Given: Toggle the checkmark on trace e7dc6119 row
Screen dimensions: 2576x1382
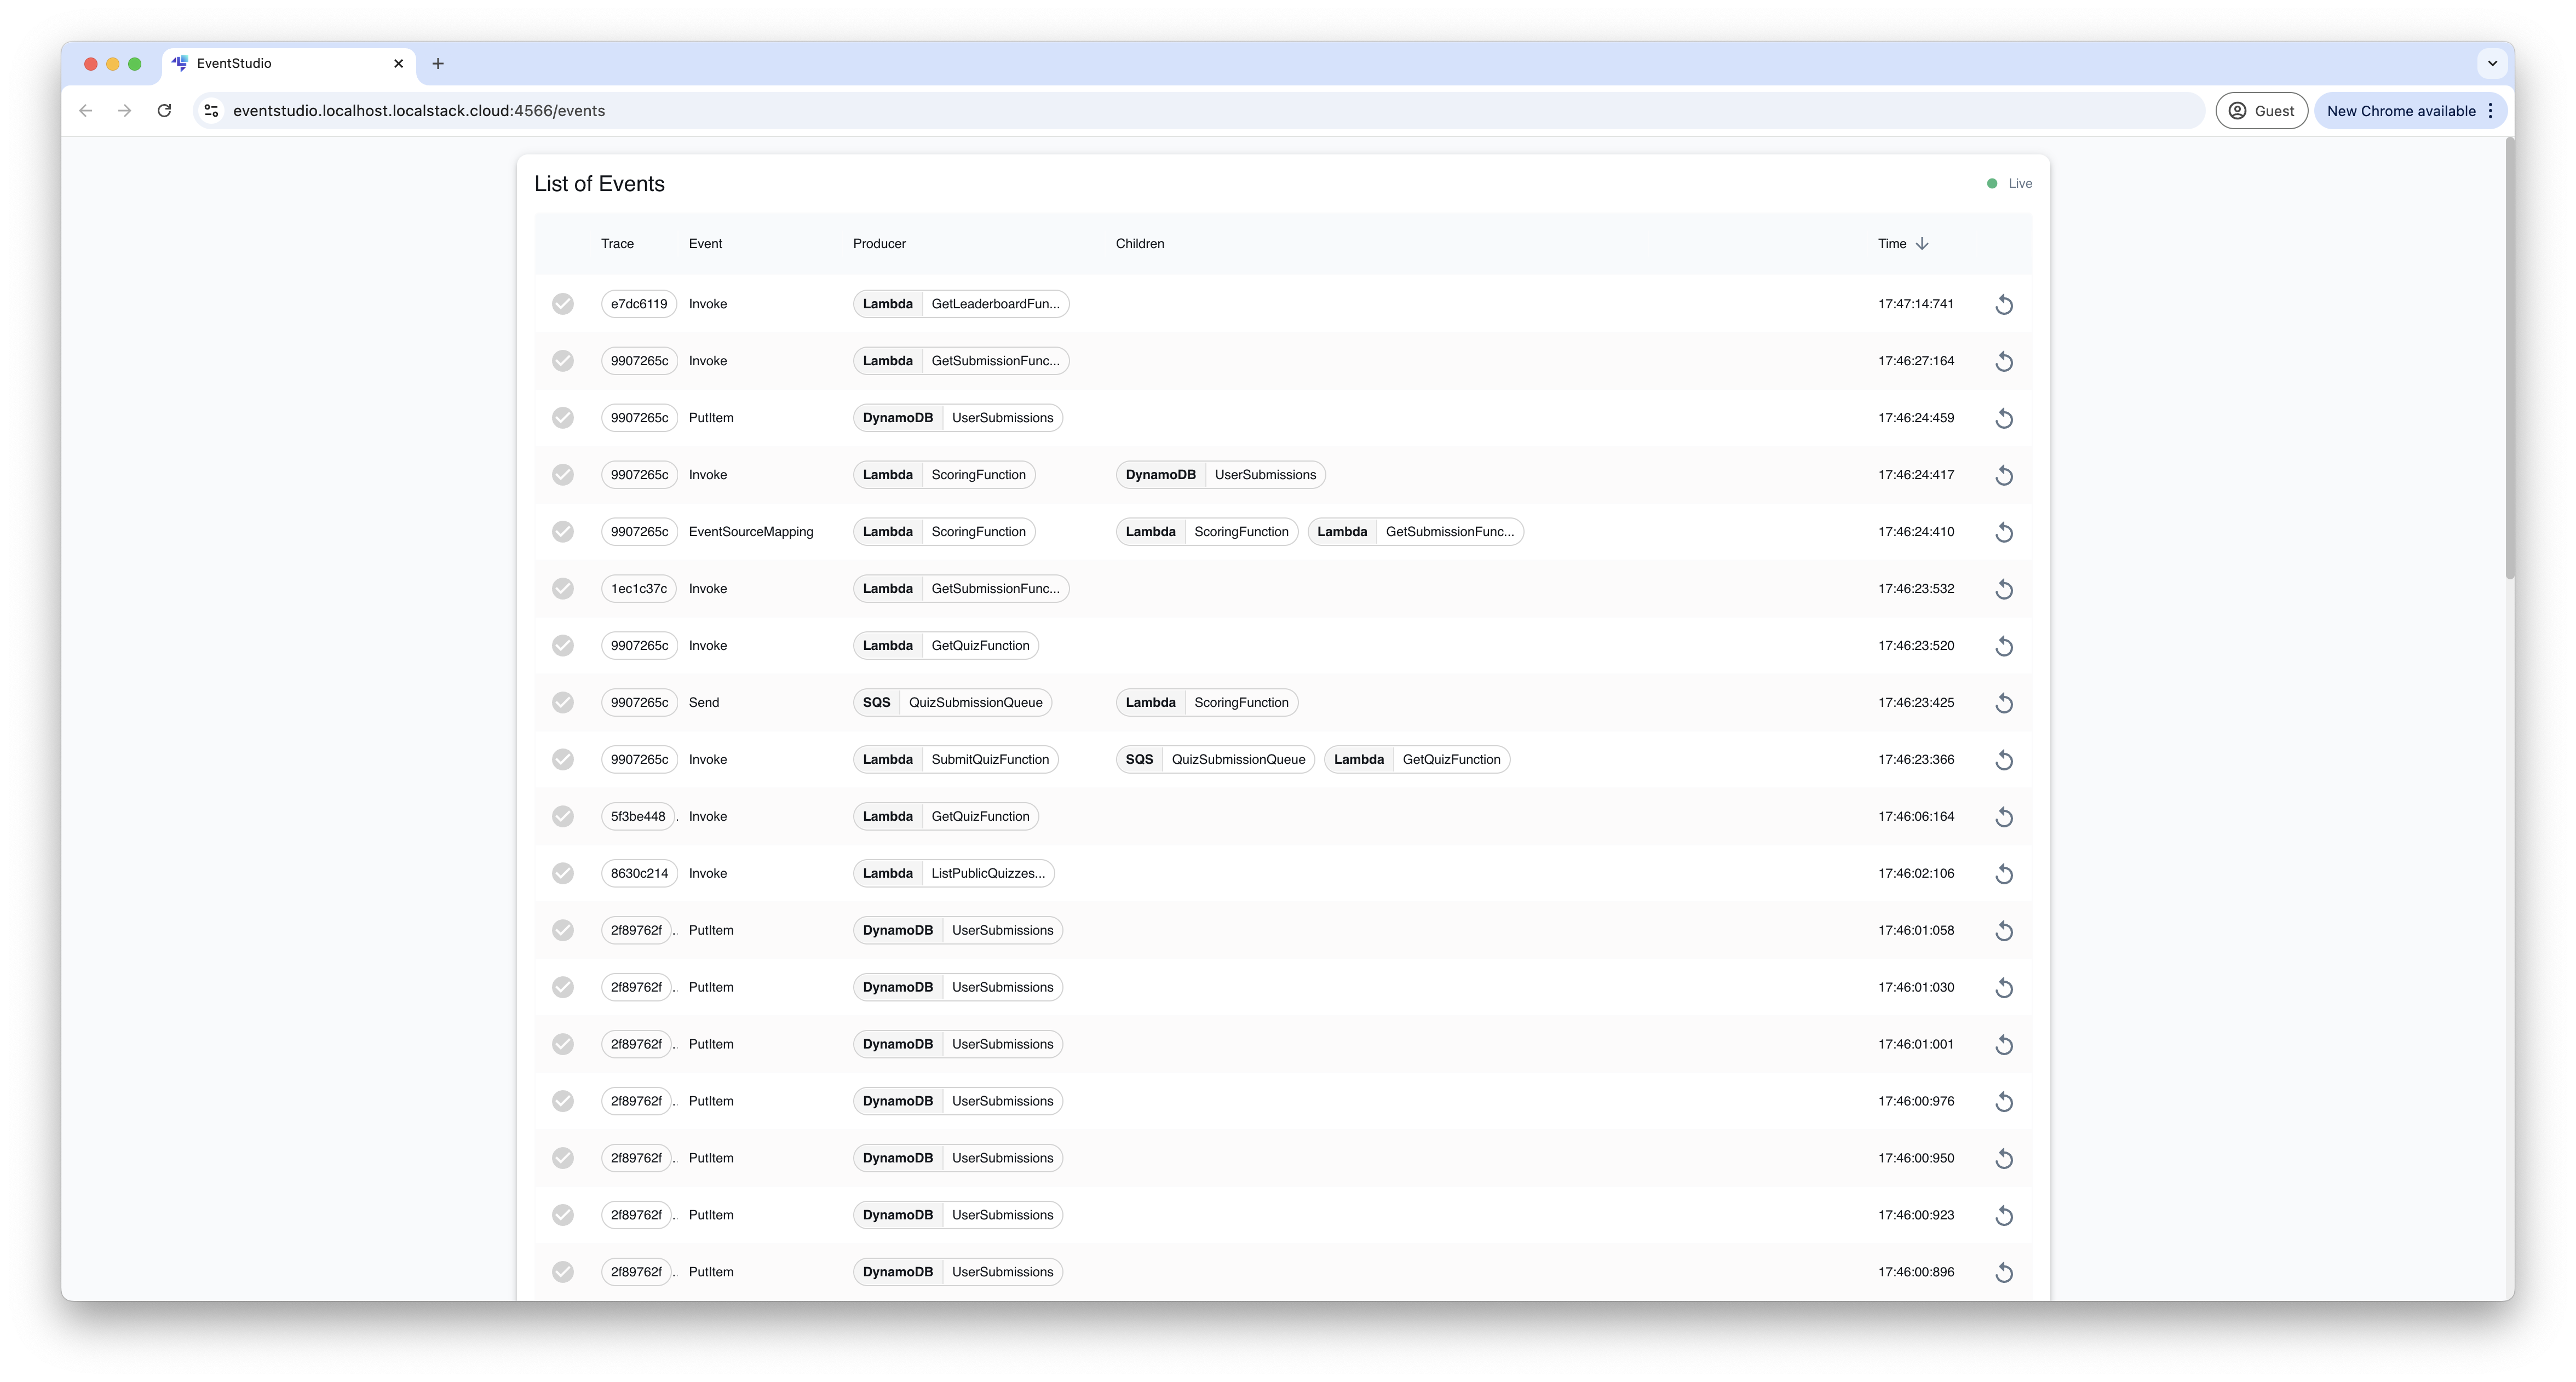Looking at the screenshot, I should pyautogui.click(x=563, y=304).
